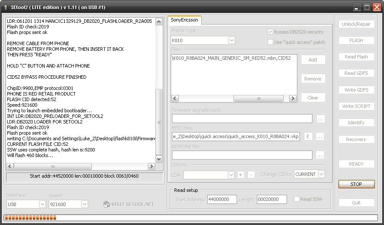Maximize the SEtool2 window
This screenshot has width=384, height=225.
[x=367, y=7]
